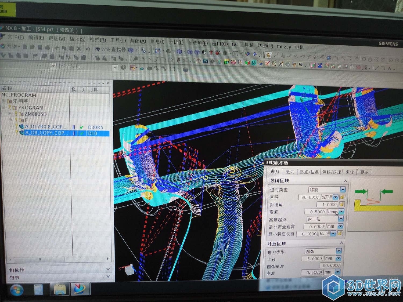
Task: Toggle the lock next to 直径
Action: [x=342, y=197]
